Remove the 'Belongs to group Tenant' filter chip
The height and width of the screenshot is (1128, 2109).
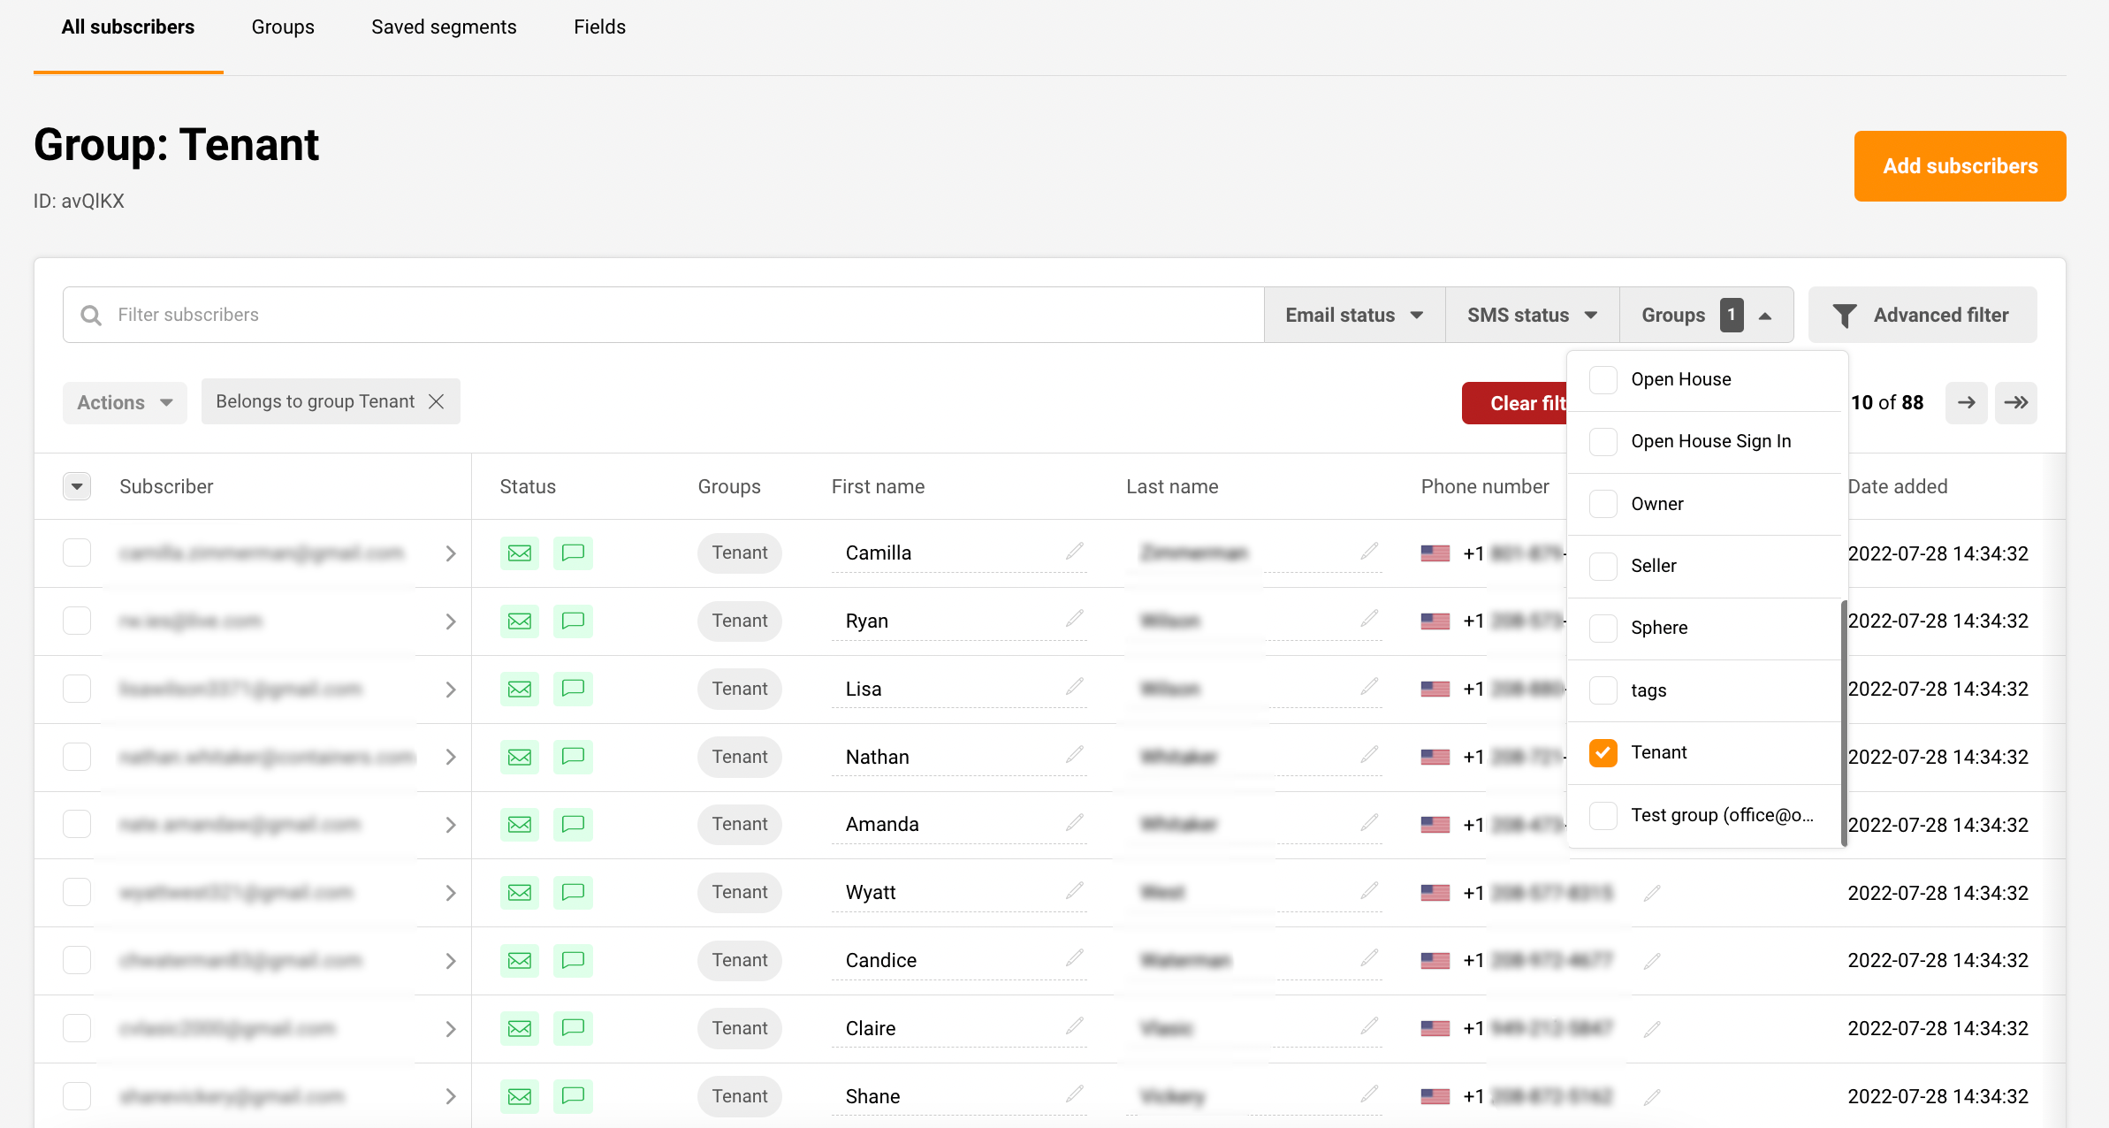[x=436, y=401]
